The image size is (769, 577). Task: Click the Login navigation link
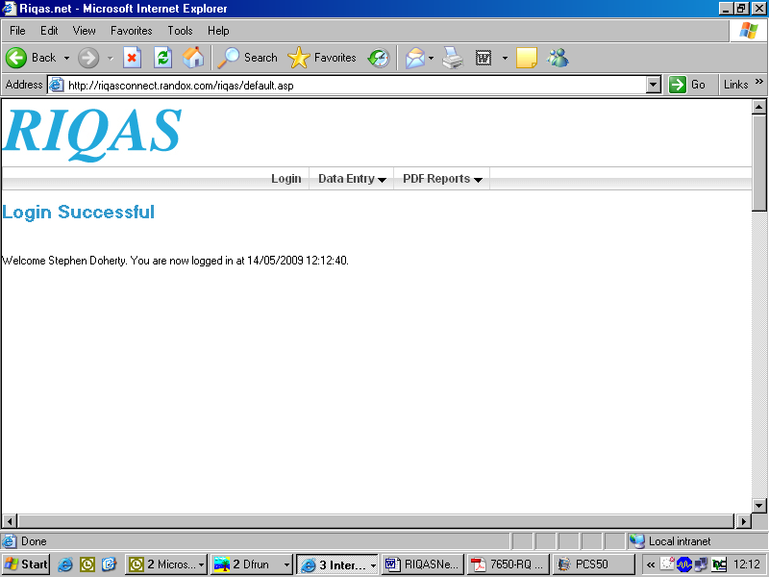point(286,179)
